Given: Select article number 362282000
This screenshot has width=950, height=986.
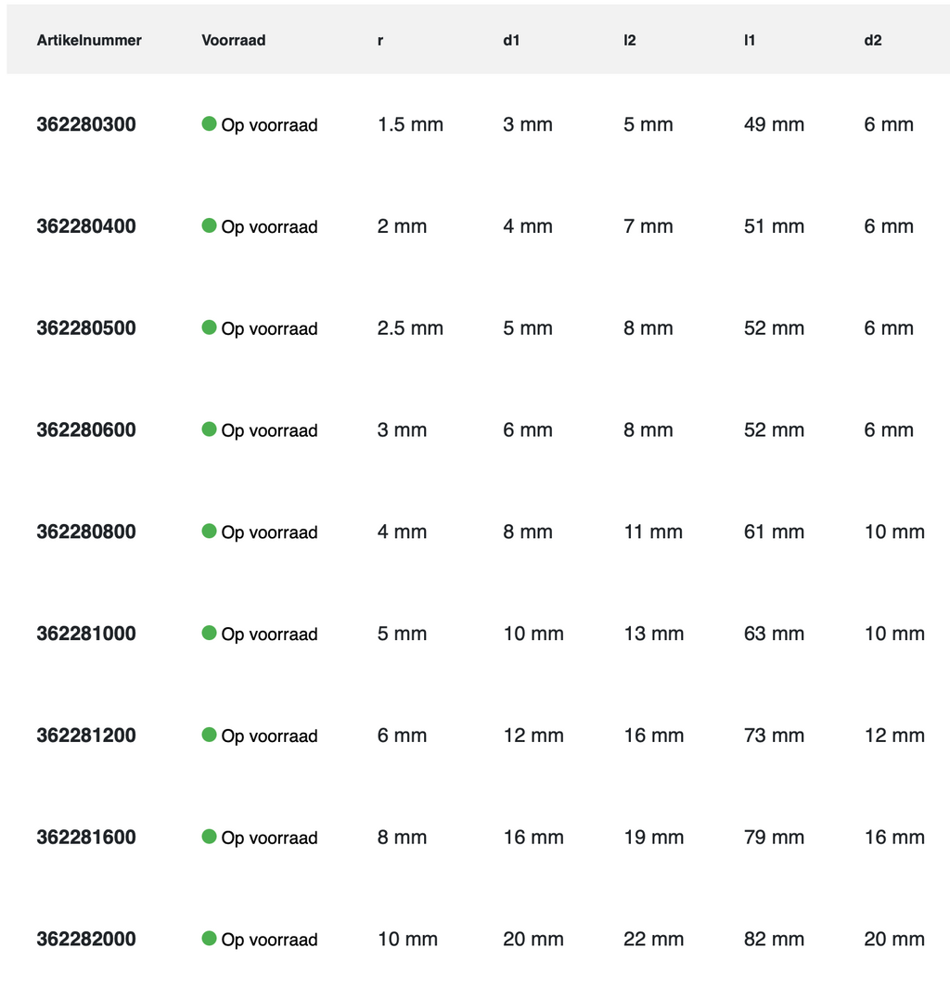Looking at the screenshot, I should click(86, 939).
